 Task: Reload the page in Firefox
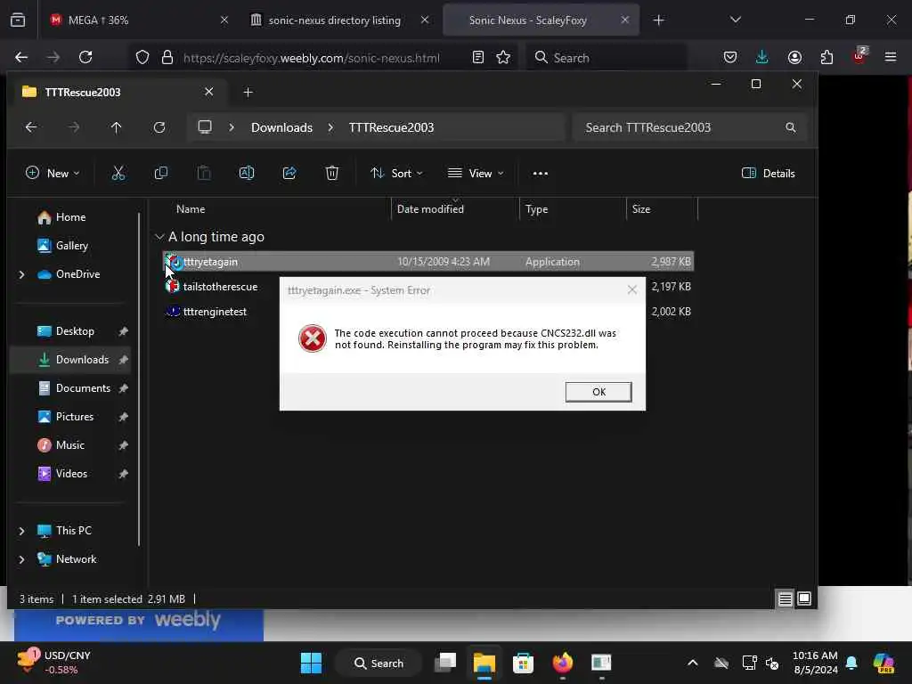point(85,57)
